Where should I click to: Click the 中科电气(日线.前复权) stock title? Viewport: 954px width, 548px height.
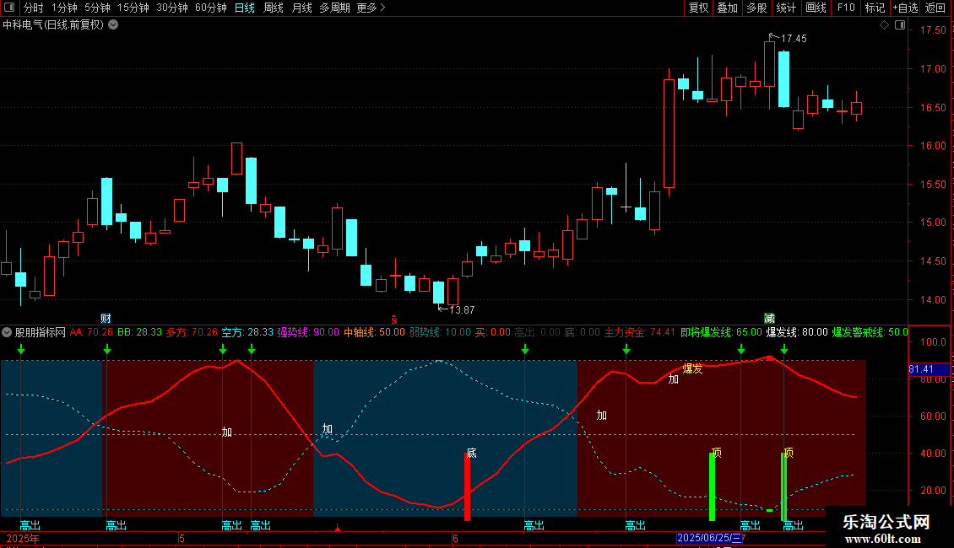(x=53, y=25)
